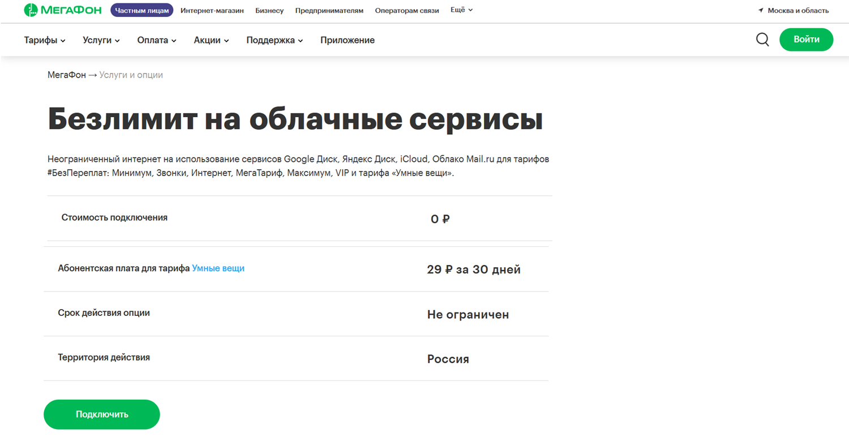Go to МегаФон breadcrumb link
Image resolution: width=849 pixels, height=441 pixels.
coord(67,75)
